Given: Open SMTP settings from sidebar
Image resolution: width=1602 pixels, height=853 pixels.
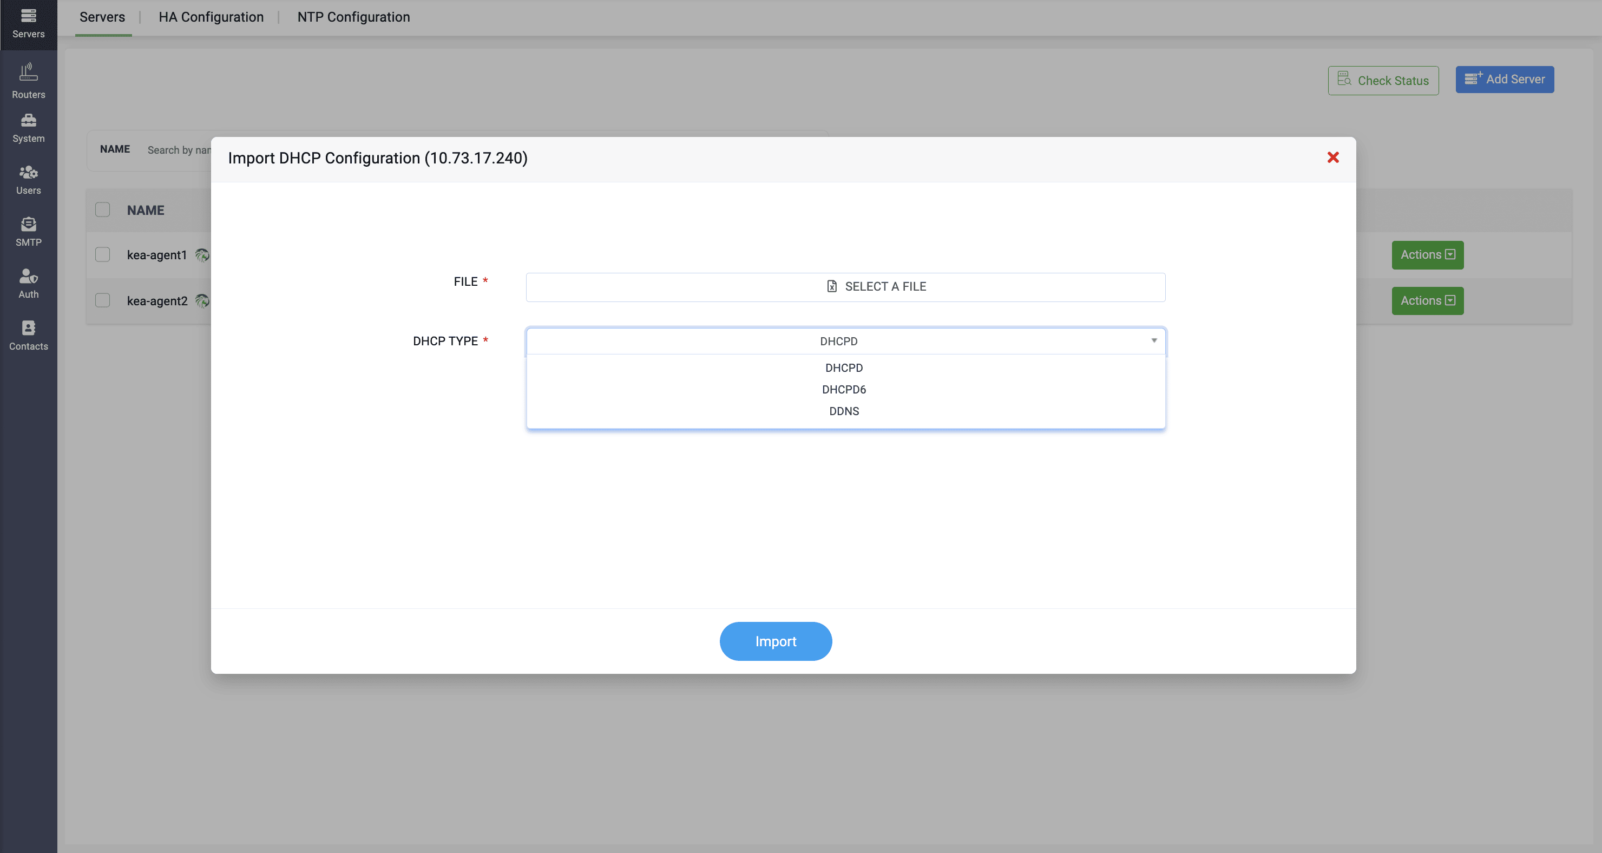Looking at the screenshot, I should (29, 232).
